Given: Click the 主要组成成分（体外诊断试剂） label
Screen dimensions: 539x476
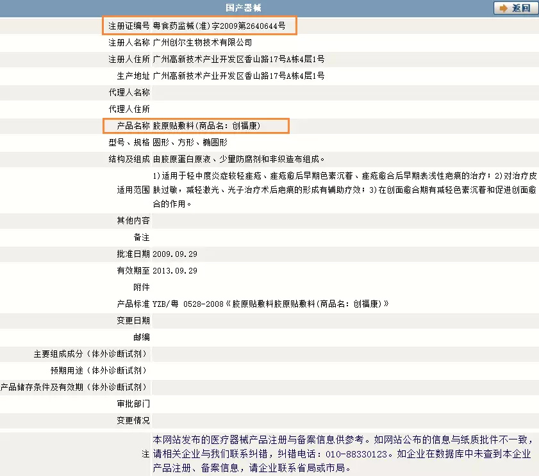Looking at the screenshot, I should click(90, 354).
